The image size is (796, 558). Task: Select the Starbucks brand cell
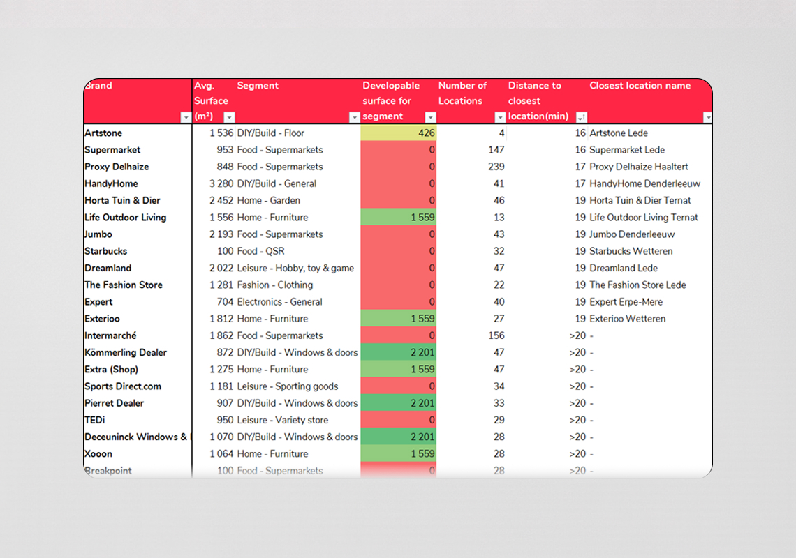(106, 251)
